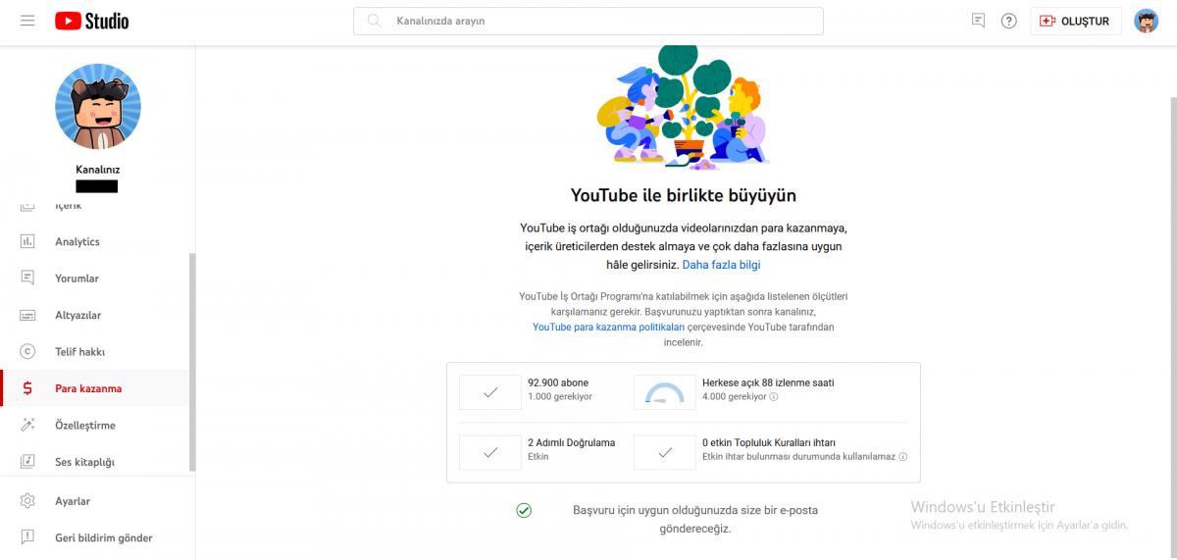Click the Telif hakkı copyright icon

click(x=27, y=351)
